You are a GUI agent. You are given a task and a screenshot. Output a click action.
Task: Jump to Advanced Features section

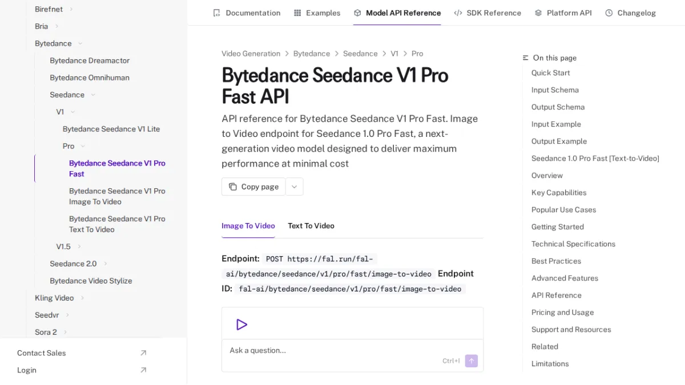point(565,278)
